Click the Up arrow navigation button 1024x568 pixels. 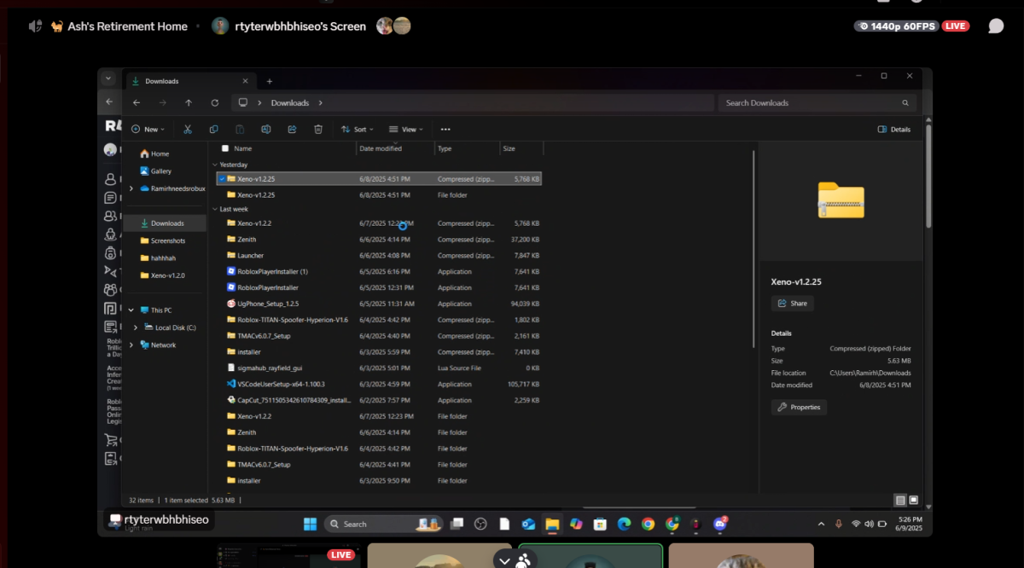(189, 102)
